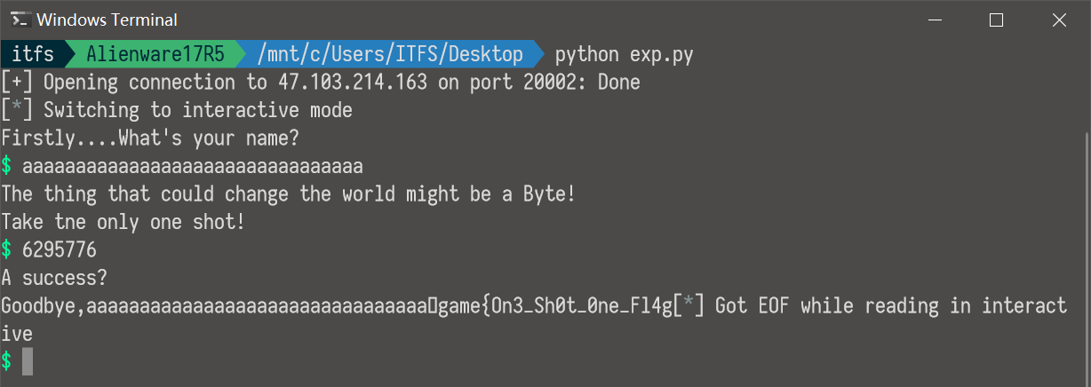Image resolution: width=1091 pixels, height=387 pixels.
Task: Close the Windows Terminal window
Action: pyautogui.click(x=1058, y=20)
